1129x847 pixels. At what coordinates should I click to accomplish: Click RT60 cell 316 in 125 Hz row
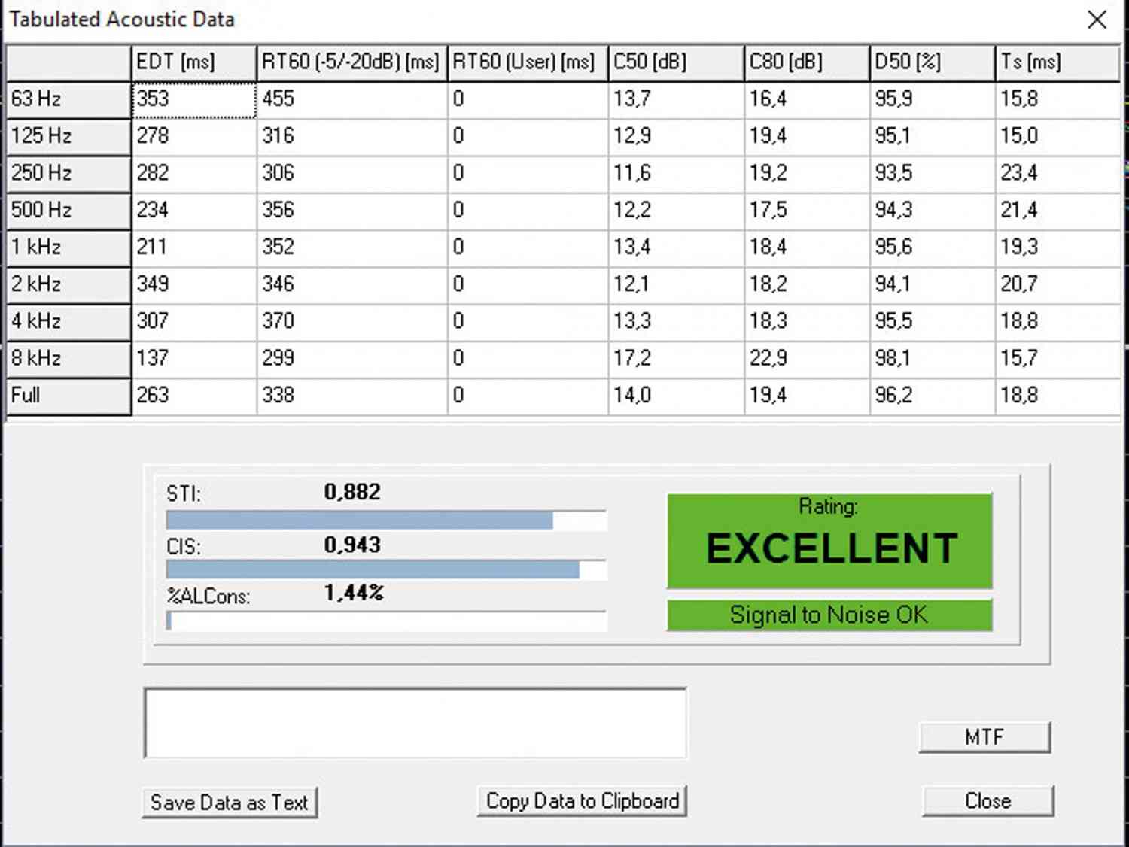pyautogui.click(x=352, y=136)
